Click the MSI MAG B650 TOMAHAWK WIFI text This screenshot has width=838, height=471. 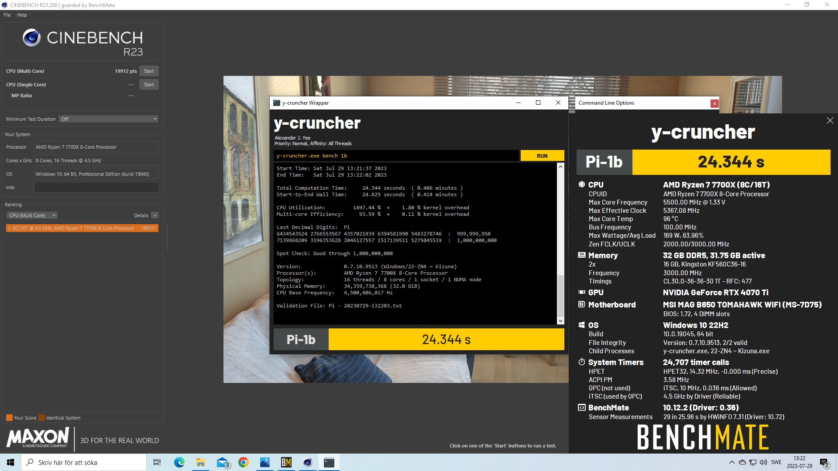point(742,305)
